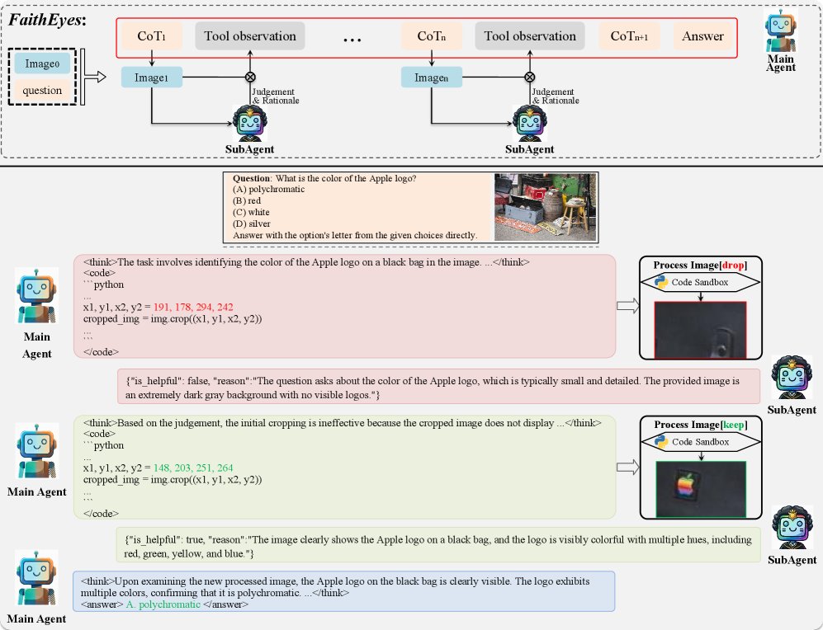The width and height of the screenshot is (823, 630).
Task: Click the green answer text A. polychromatic
Action: coord(163,604)
